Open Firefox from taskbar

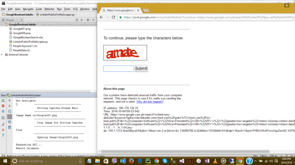[x=131, y=161]
